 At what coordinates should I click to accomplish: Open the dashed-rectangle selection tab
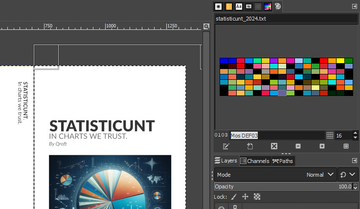[258, 6]
